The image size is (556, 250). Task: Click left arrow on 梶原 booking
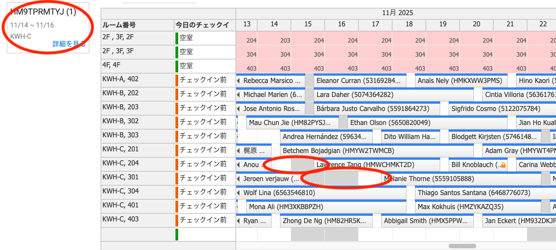(x=238, y=151)
